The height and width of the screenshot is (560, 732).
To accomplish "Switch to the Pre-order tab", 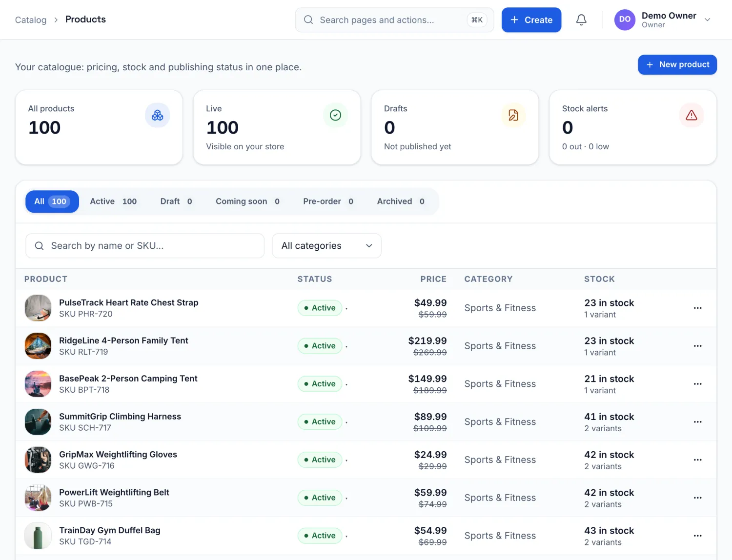I will [328, 201].
